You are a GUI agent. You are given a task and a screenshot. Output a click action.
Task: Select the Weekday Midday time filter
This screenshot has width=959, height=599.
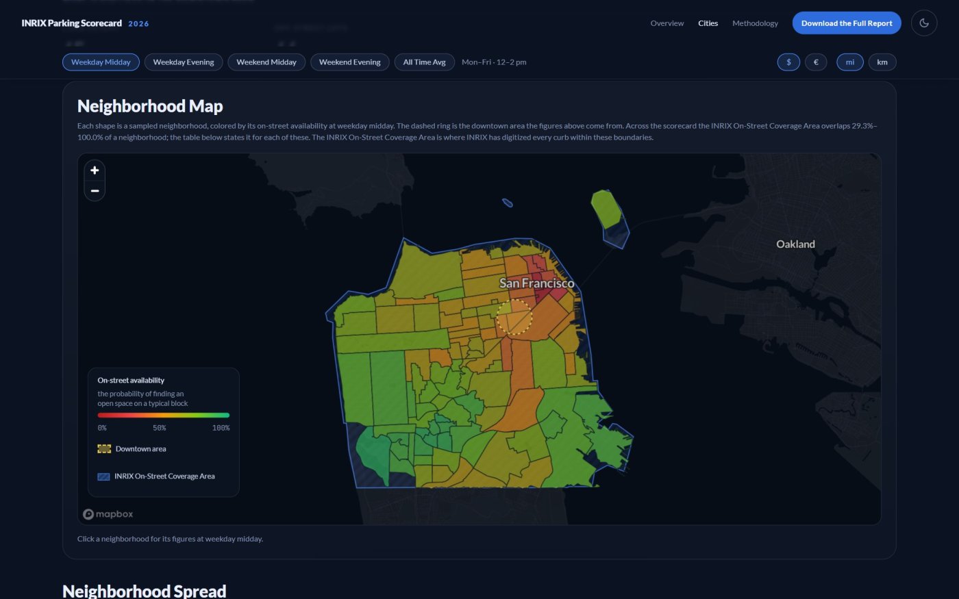(101, 62)
